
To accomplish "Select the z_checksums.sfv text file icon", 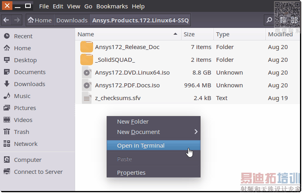I will point(86,98).
